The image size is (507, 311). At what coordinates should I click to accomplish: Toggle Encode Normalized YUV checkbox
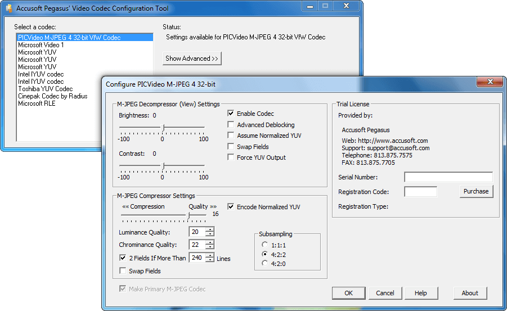click(x=231, y=206)
